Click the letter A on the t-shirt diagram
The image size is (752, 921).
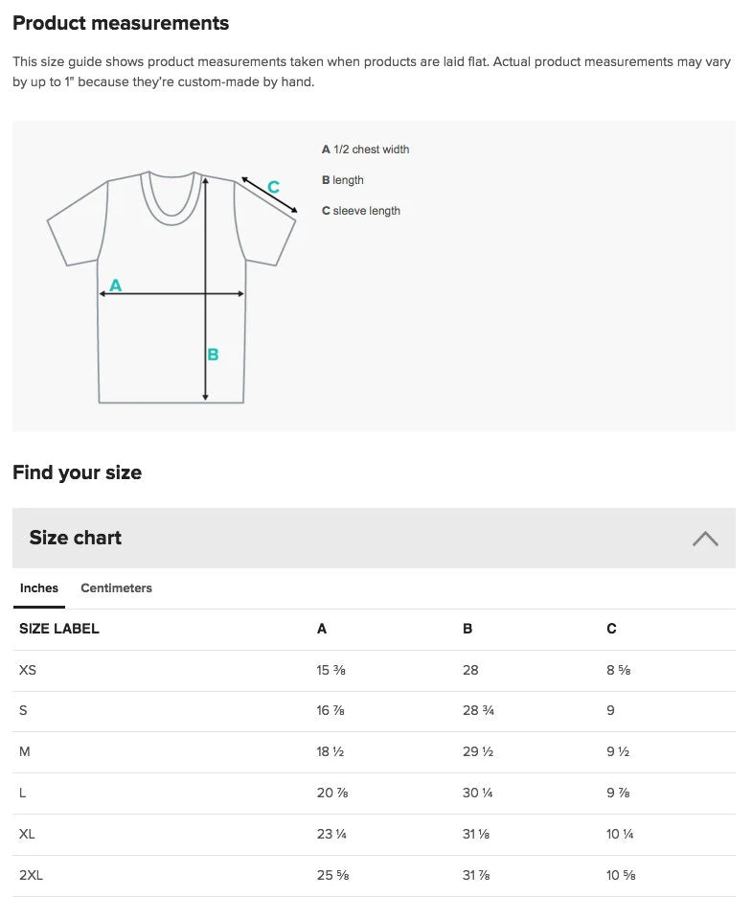tap(115, 284)
